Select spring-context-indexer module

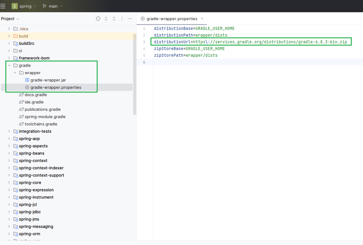[x=41, y=168]
